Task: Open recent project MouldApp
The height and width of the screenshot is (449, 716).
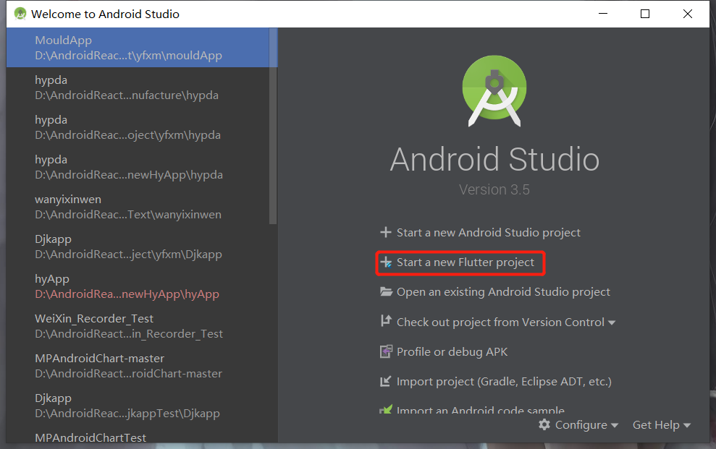Action: click(138, 48)
